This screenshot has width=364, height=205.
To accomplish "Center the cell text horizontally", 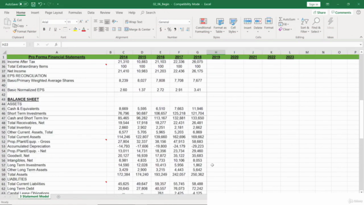I will 101,29.
